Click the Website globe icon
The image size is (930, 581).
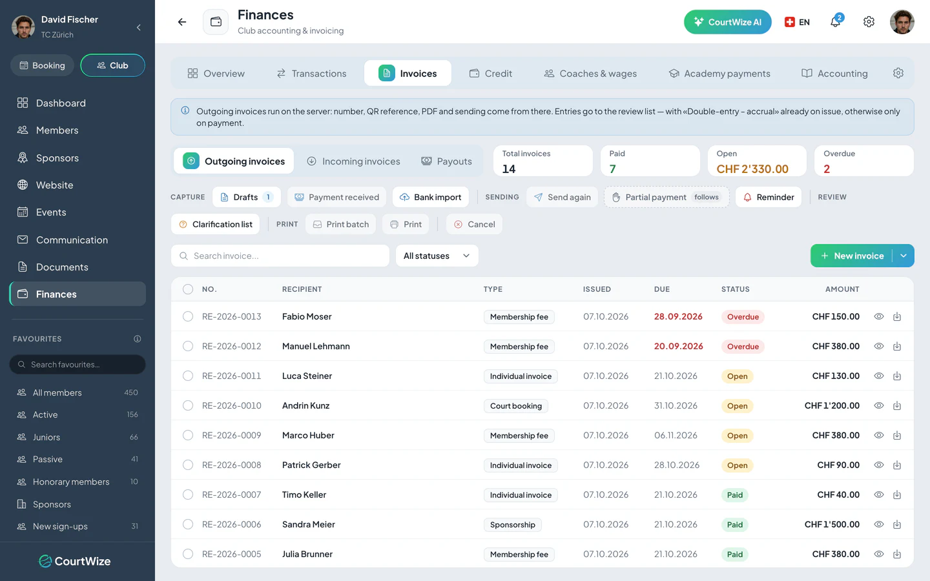tap(23, 185)
